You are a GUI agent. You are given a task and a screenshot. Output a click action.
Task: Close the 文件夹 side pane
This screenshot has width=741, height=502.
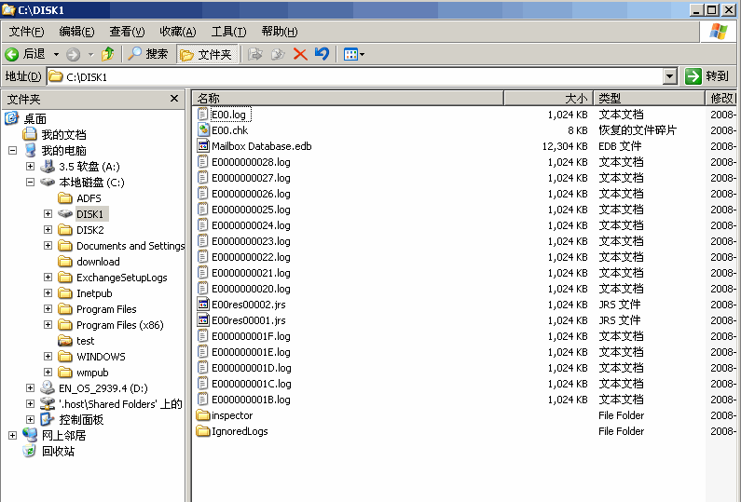tap(174, 99)
